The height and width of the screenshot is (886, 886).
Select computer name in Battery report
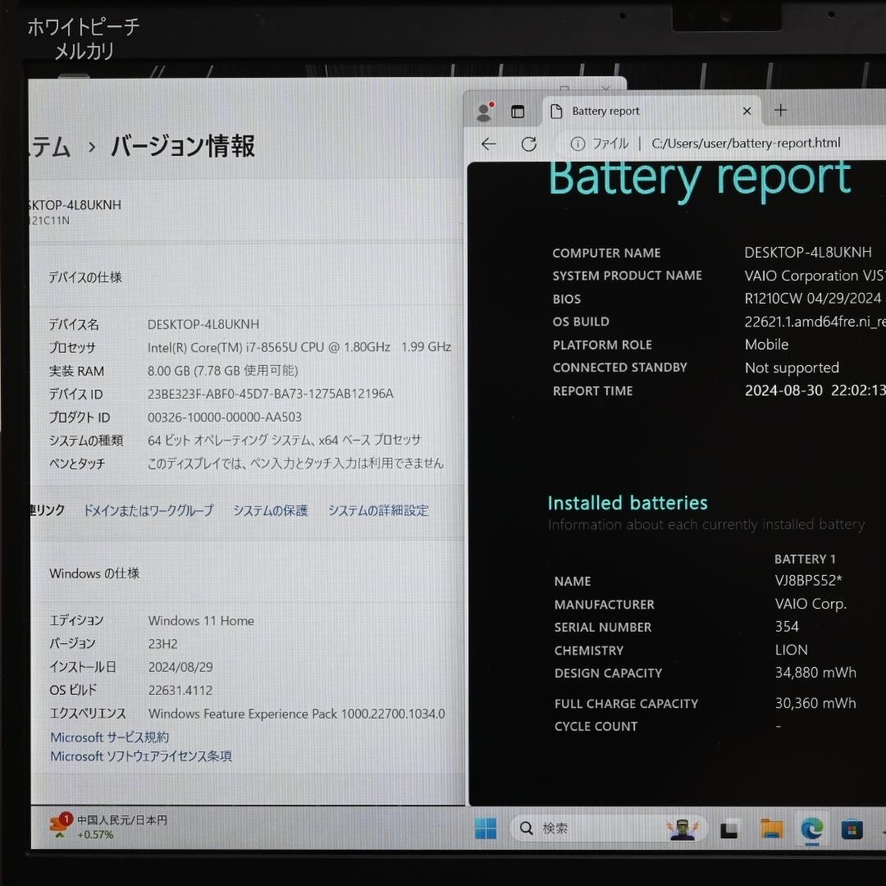808,252
